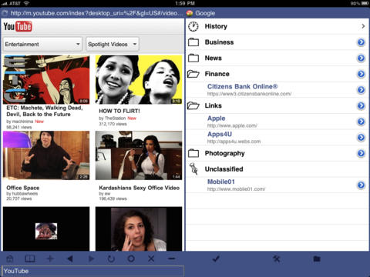Click the Kardashians office video thumbnail

139,155
